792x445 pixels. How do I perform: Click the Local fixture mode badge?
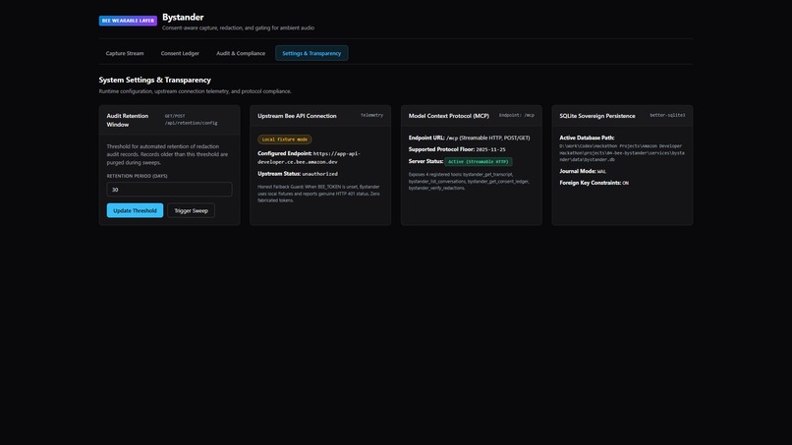click(284, 139)
